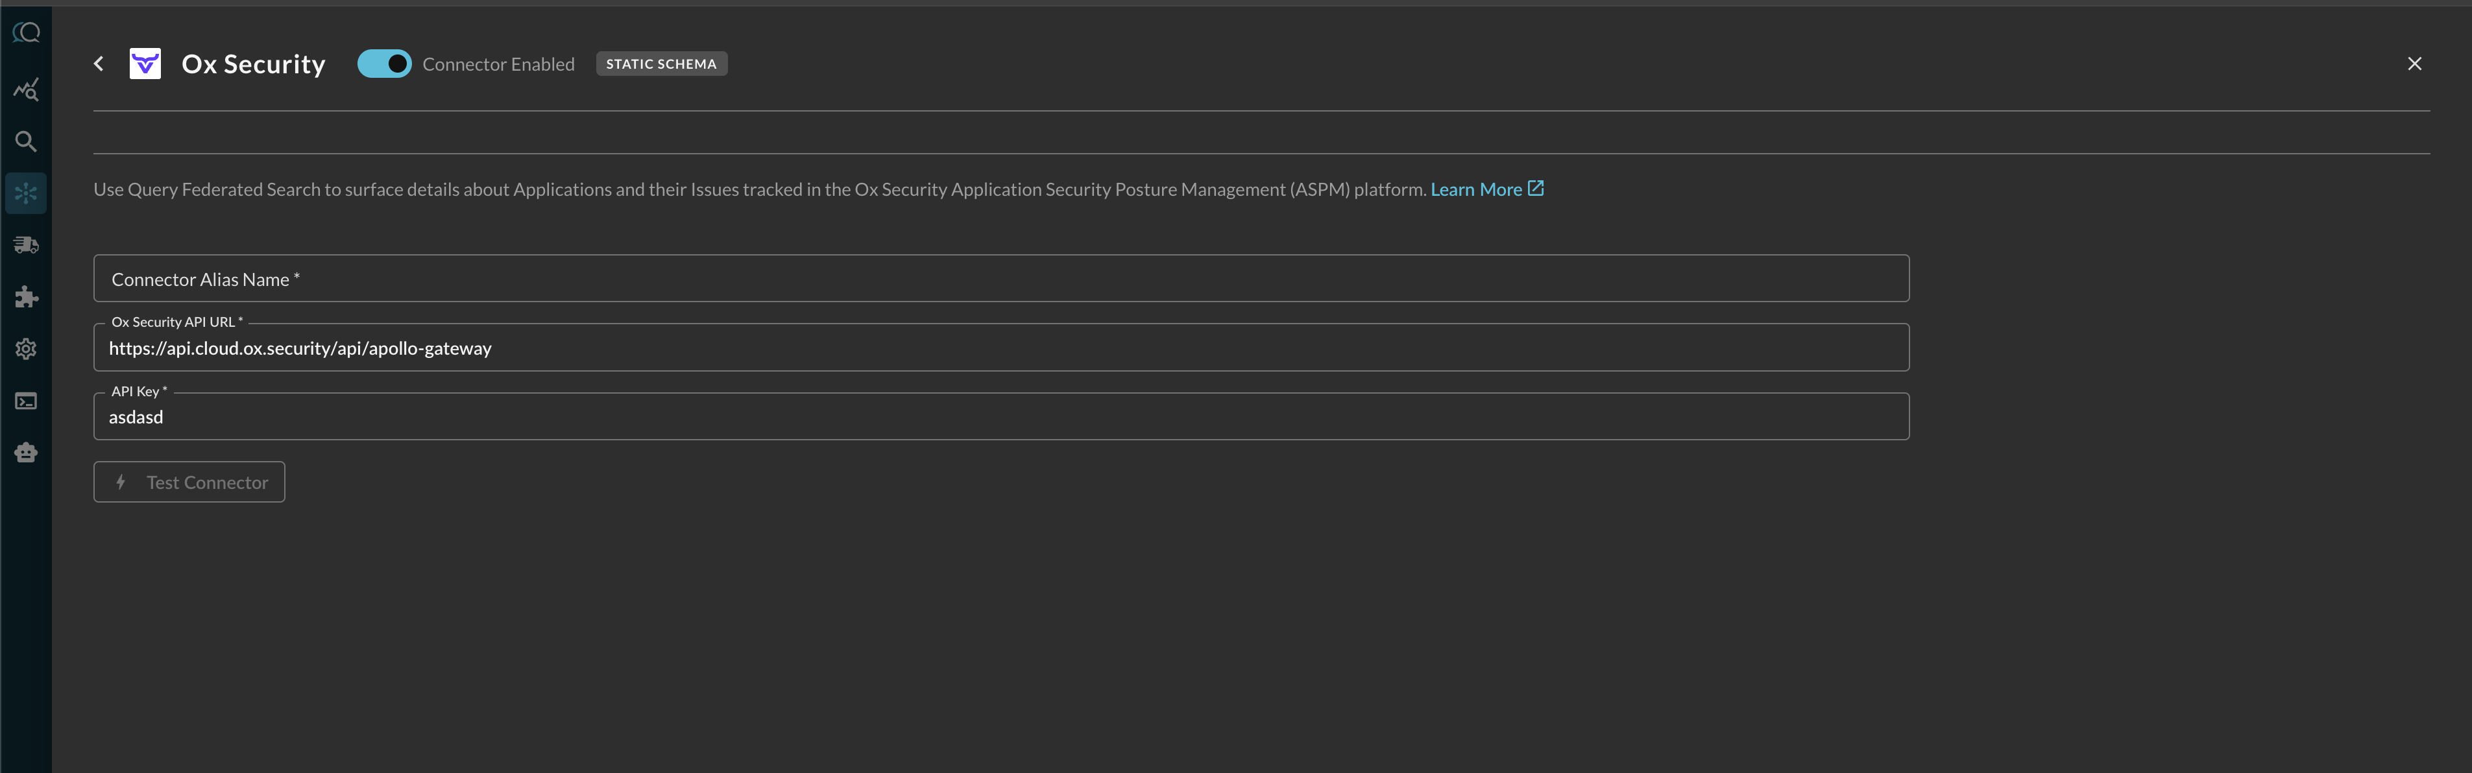
Task: Select the connectors hub sidebar icon
Action: pyautogui.click(x=26, y=194)
